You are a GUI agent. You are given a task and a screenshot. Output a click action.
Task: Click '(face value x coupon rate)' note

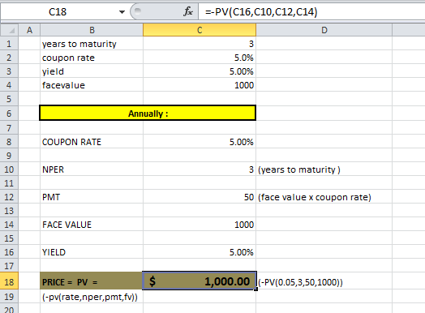pyautogui.click(x=324, y=197)
